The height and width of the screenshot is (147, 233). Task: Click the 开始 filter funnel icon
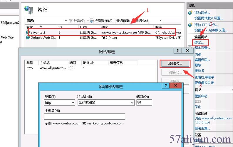[x=71, y=21]
